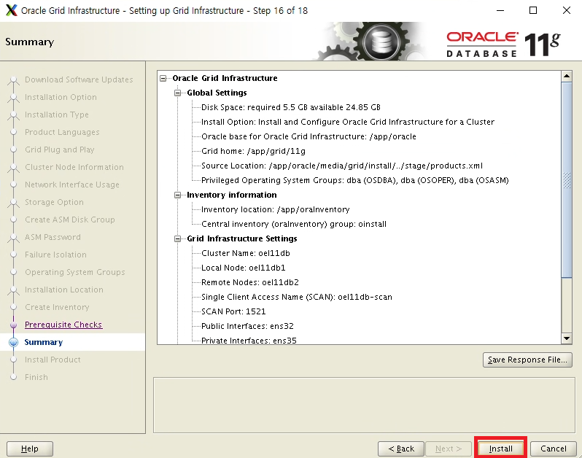
Task: Select 'Central inventory (oraInventory) group' row
Action: click(294, 224)
